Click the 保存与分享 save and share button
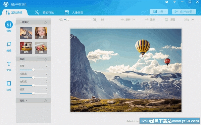 click(x=184, y=12)
